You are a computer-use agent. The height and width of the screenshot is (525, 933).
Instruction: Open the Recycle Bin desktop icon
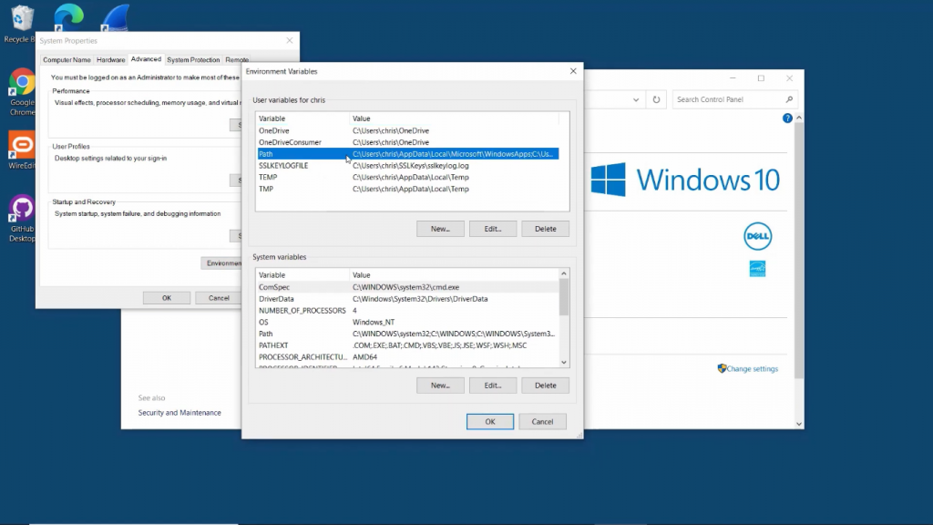[19, 20]
